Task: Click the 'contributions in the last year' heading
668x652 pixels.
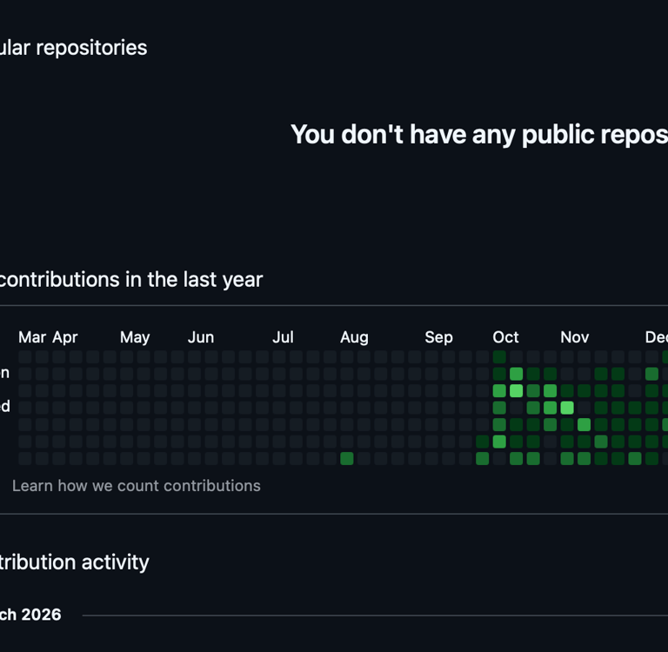Action: click(x=131, y=280)
